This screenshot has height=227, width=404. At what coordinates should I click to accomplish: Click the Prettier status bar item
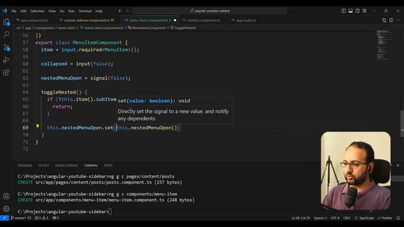(x=385, y=218)
